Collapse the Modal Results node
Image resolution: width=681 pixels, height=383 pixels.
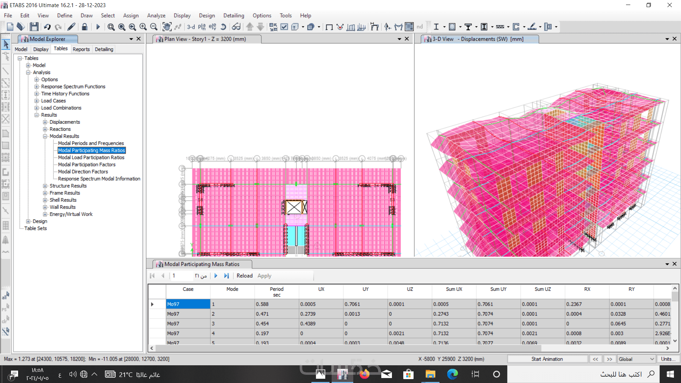click(x=45, y=136)
